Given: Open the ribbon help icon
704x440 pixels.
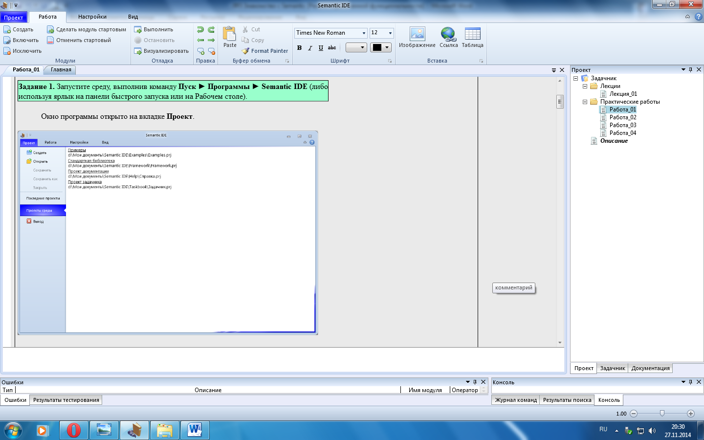Looking at the screenshot, I should (x=698, y=17).
